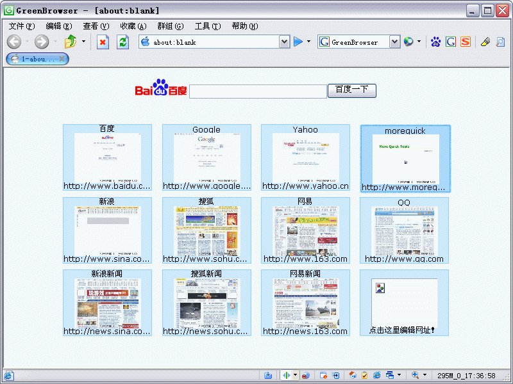Screen dimensions: 513x384
Task: Select the Google search toolbar icon
Action: (450, 42)
